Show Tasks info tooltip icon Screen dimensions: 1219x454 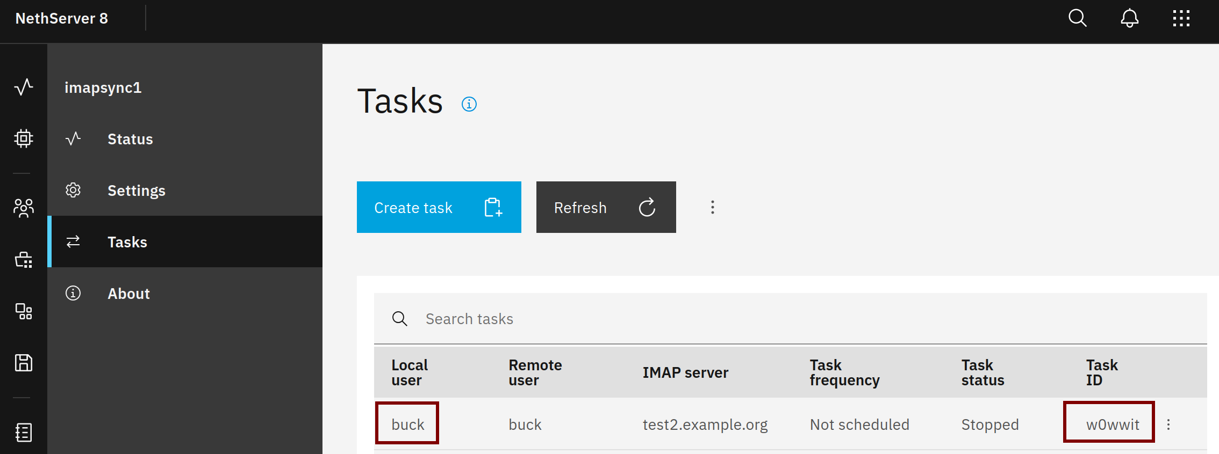click(x=469, y=104)
